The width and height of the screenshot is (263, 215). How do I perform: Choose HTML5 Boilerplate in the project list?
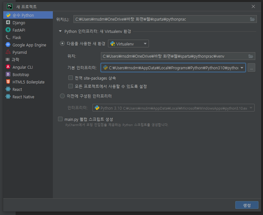tap(28, 82)
